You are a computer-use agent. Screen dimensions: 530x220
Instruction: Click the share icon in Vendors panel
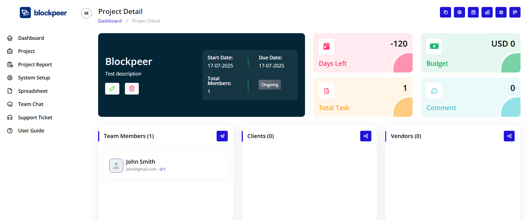509,136
